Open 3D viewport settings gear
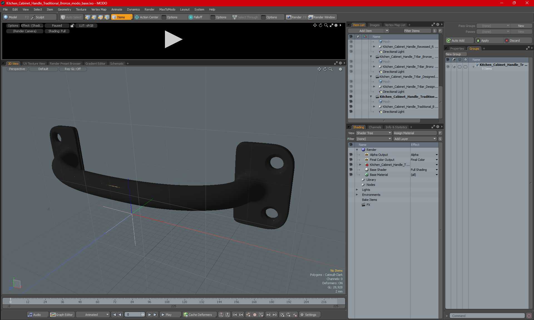The width and height of the screenshot is (534, 320). [340, 69]
